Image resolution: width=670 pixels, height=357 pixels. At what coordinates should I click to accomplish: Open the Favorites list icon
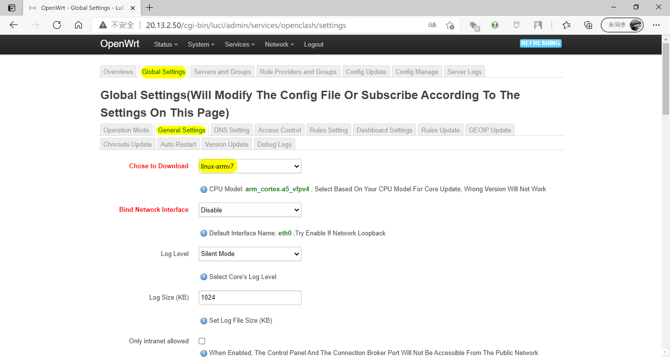coord(567,25)
